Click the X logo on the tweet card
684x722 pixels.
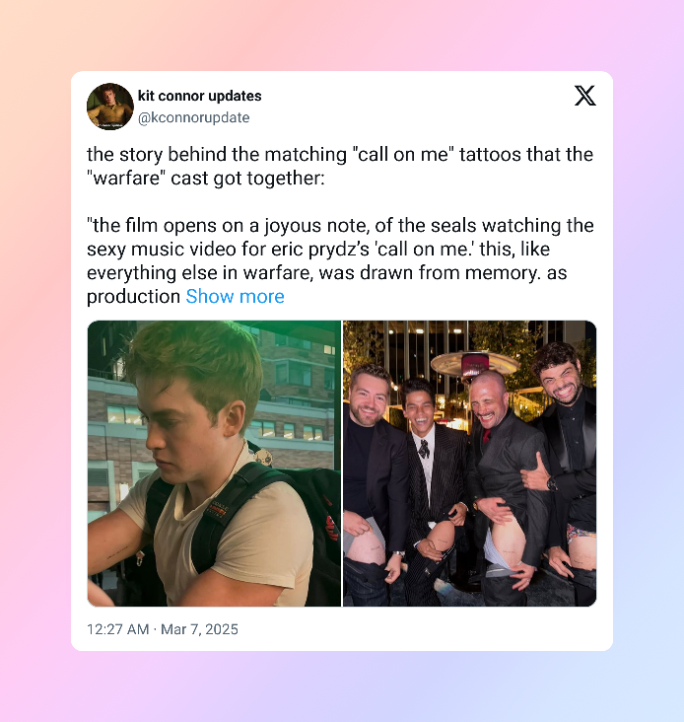coord(585,96)
